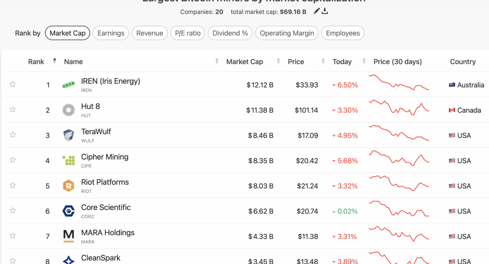Rank companies by P/E ratio
The height and width of the screenshot is (264, 489).
click(x=188, y=33)
